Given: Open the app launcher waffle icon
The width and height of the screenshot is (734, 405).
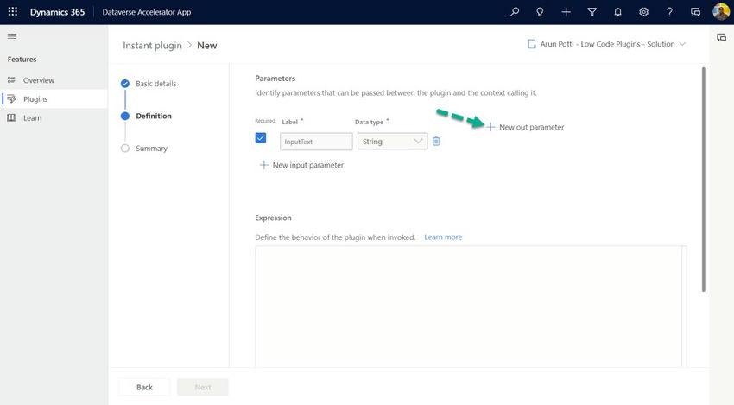Looking at the screenshot, I should (12, 12).
